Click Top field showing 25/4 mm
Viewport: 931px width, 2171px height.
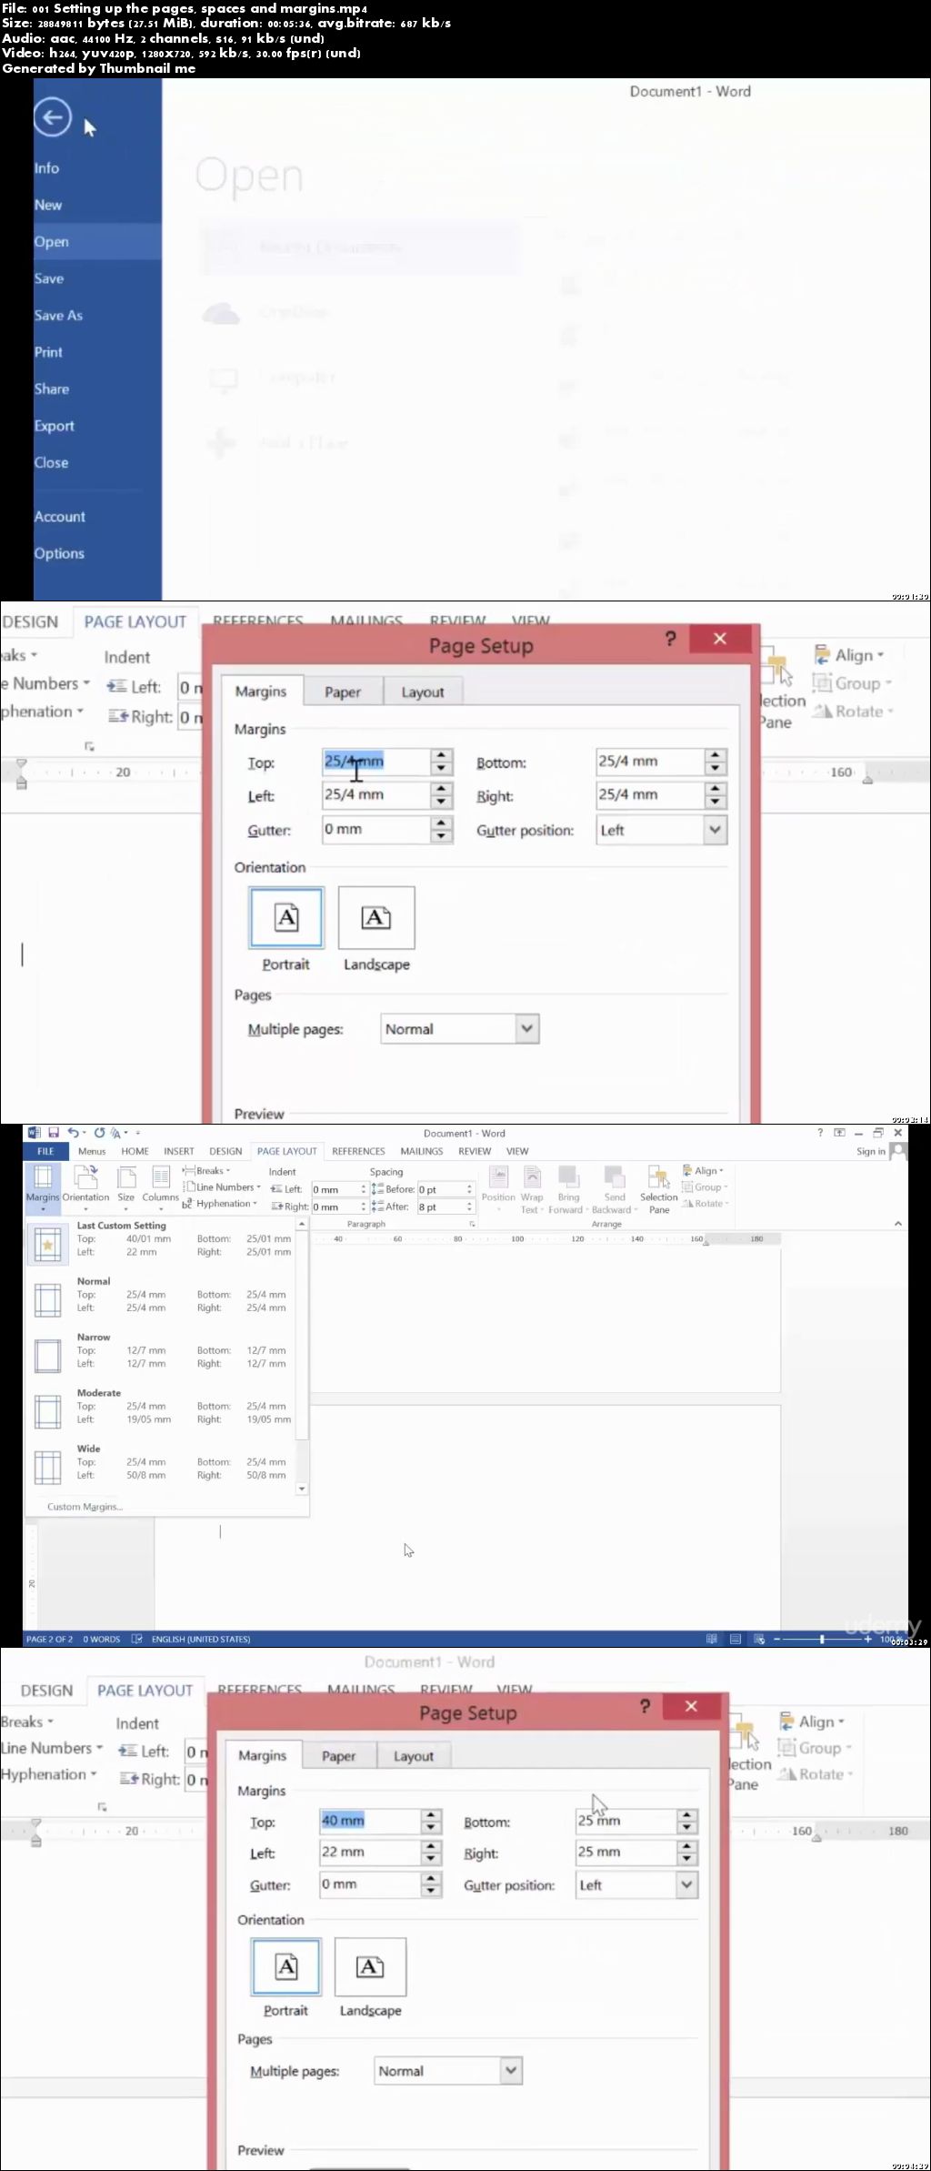click(x=375, y=762)
